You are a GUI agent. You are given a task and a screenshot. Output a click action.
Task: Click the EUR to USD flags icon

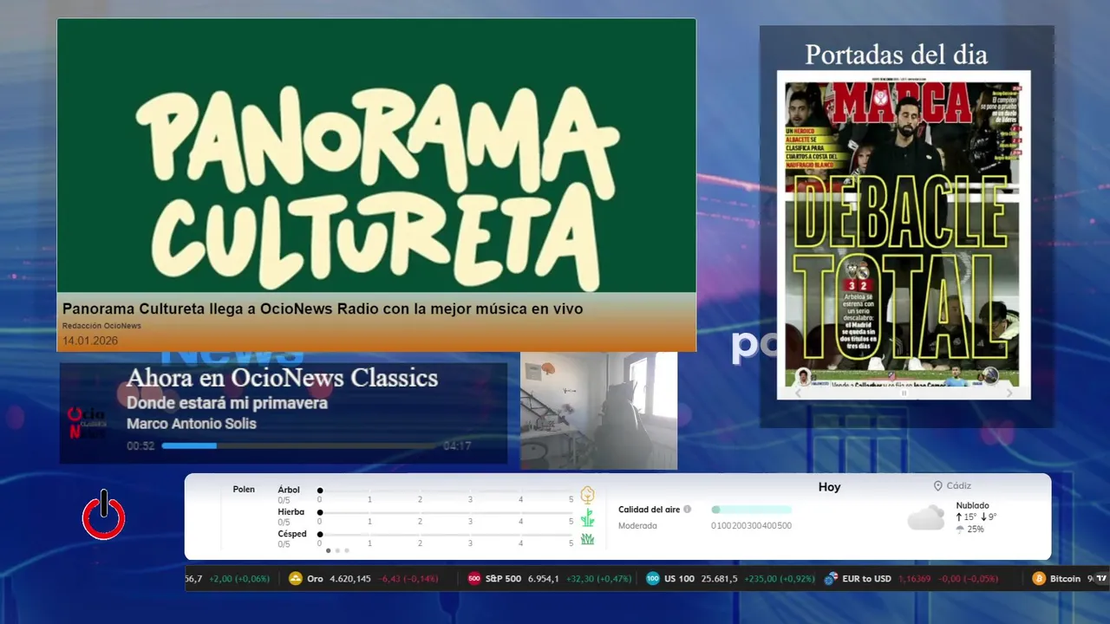pos(831,579)
